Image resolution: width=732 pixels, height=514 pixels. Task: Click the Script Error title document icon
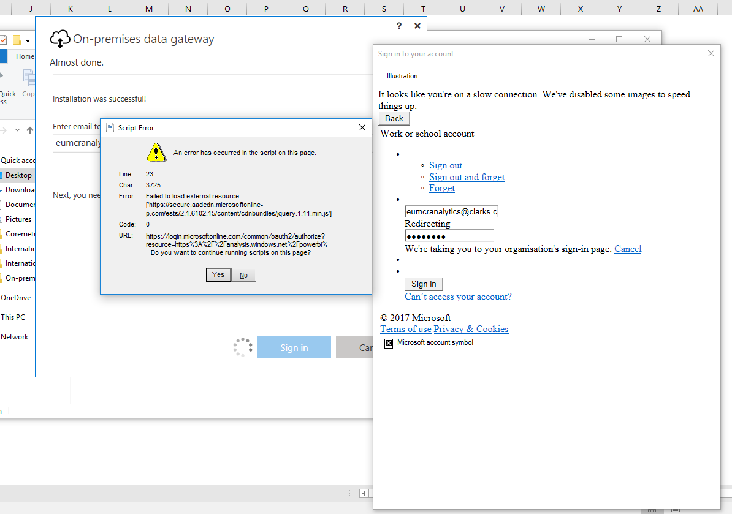[110, 128]
